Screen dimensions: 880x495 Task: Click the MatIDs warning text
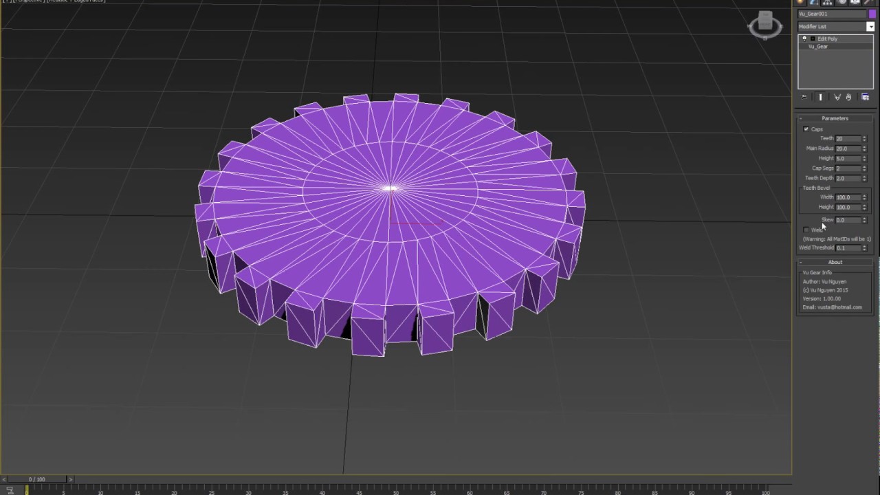coord(837,239)
